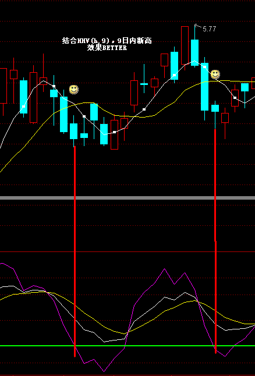Select the magenta indicator peak in lower panel
Screen dimensions: 255x376
165,269
